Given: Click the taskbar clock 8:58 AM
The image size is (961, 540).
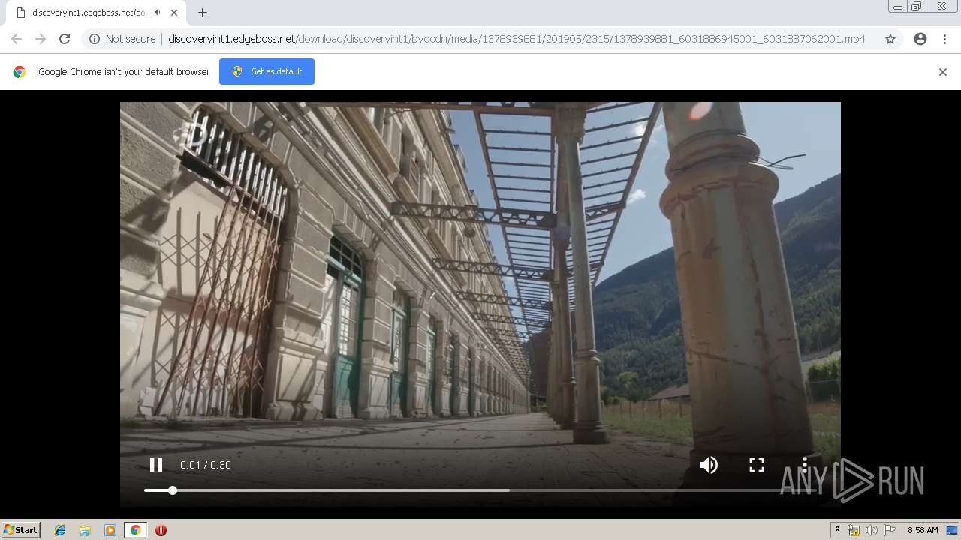Looking at the screenshot, I should 923,530.
